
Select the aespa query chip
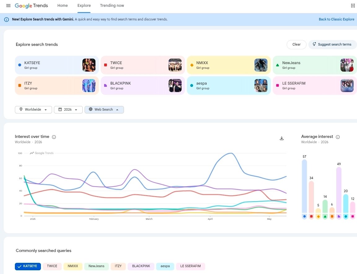165,266
